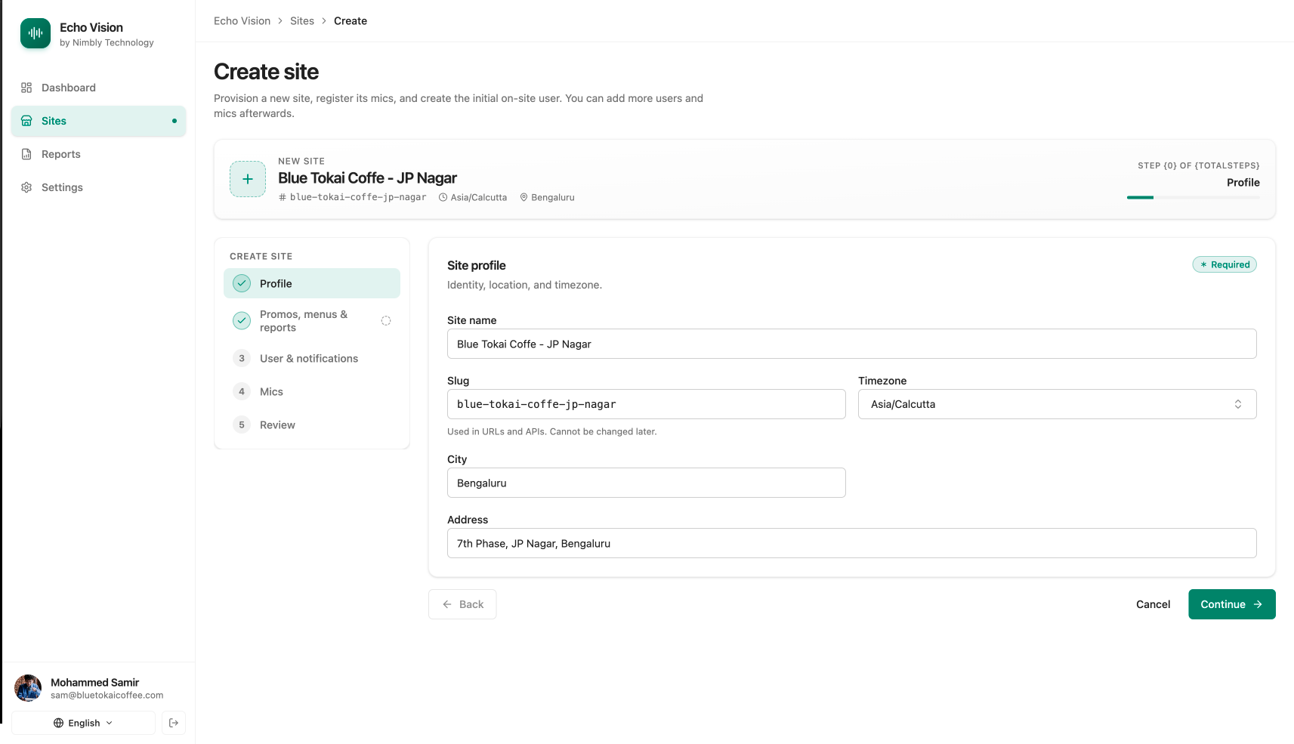
Task: Click Mohammed Samir's profile avatar
Action: click(28, 688)
